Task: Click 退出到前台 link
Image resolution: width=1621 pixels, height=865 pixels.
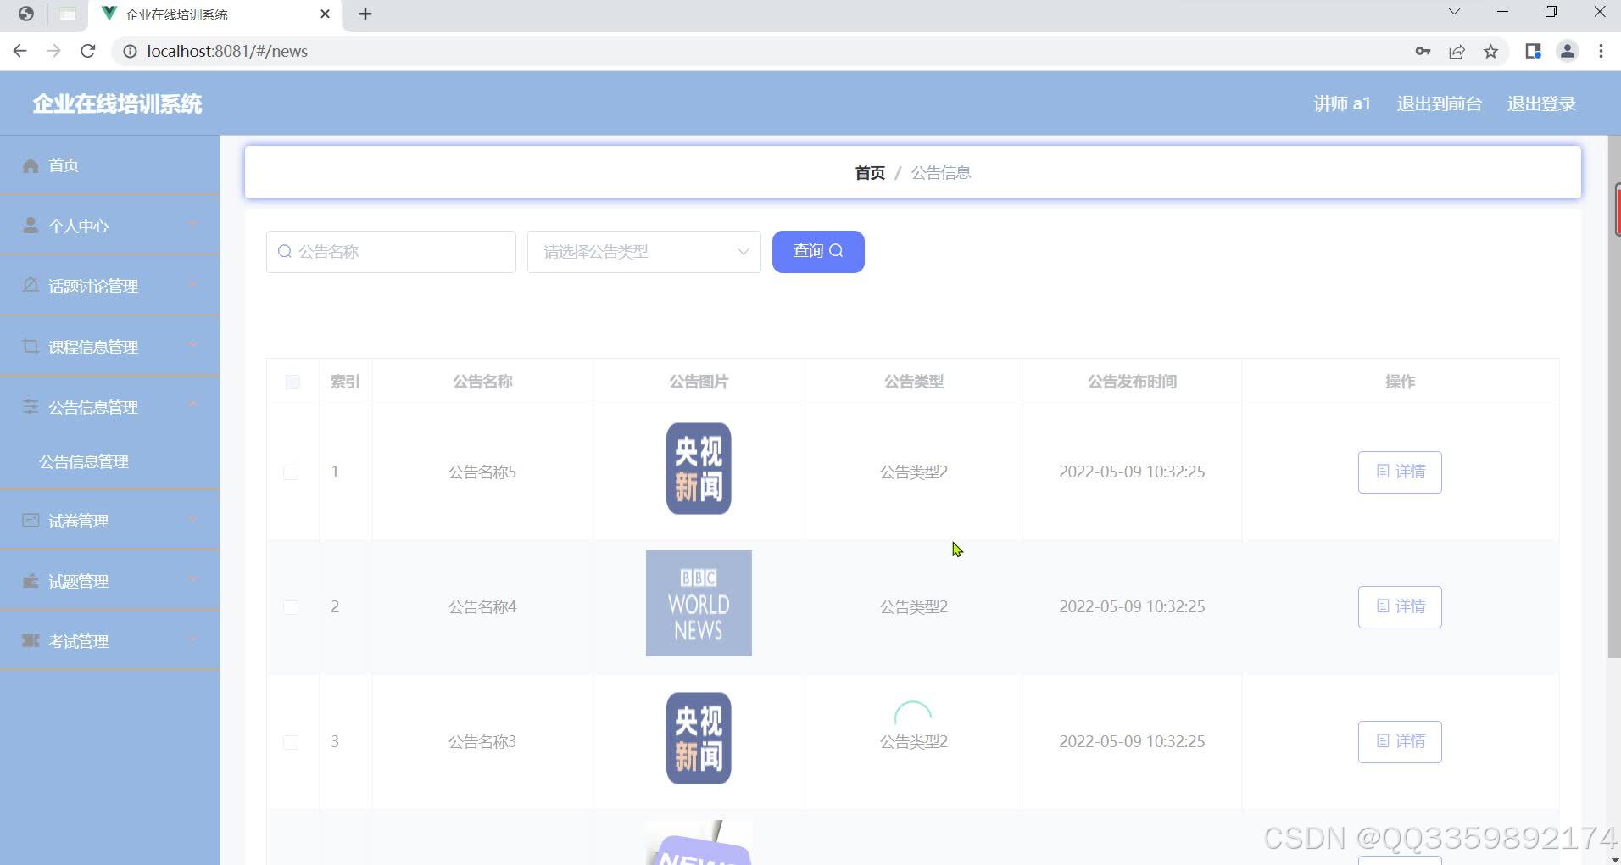Action: [x=1439, y=103]
